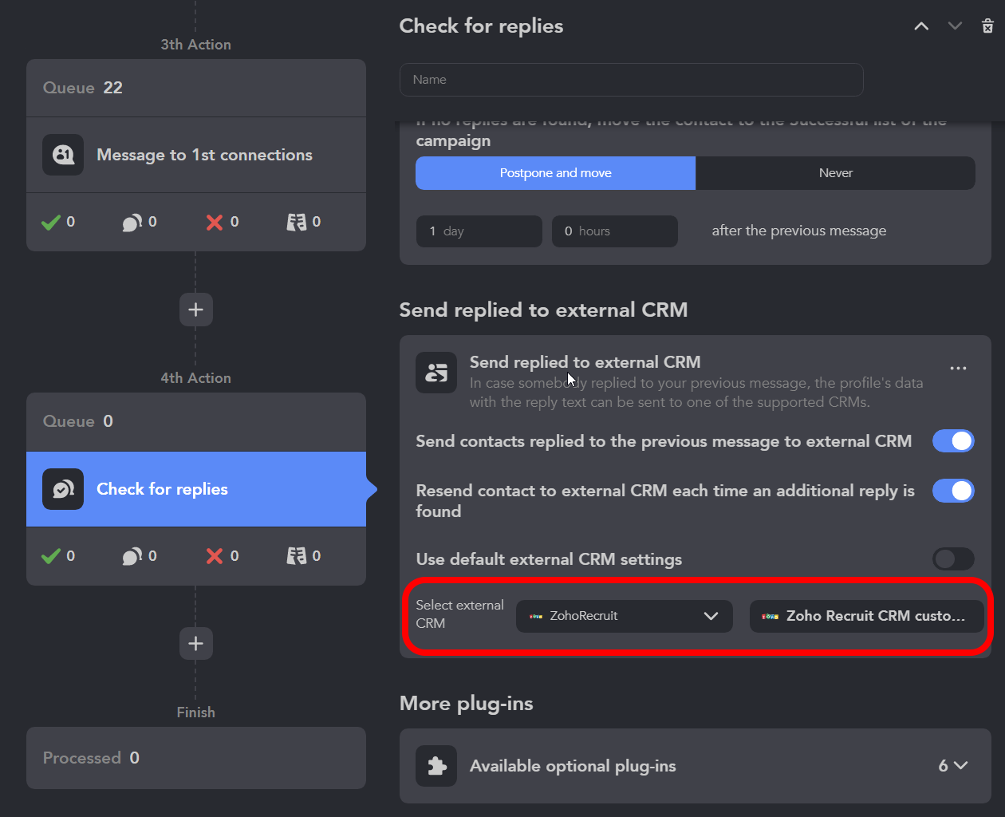Toggle Resend contact on additional reply switch

pos(953,491)
